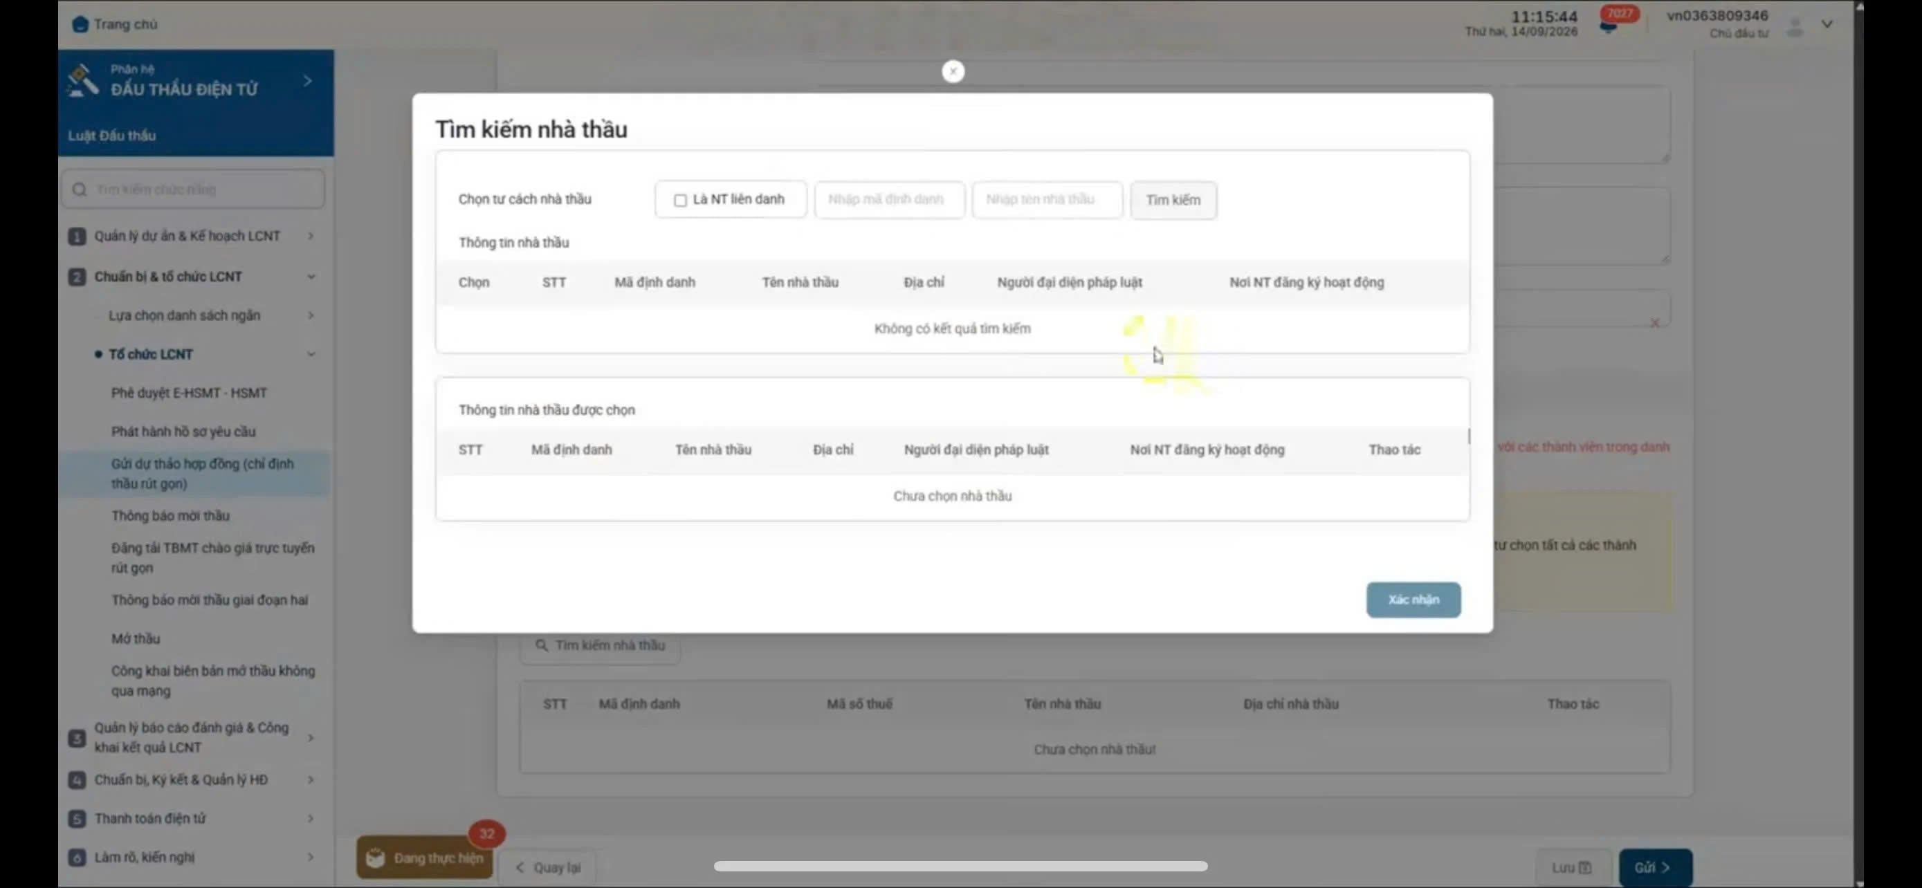Expand the Đấu thầu điện tử subsystem arrow

[x=307, y=80]
